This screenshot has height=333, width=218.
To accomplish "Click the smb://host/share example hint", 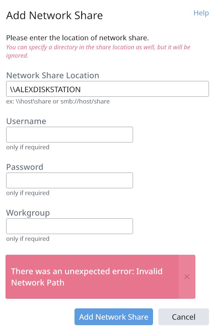I will coord(85,101).
